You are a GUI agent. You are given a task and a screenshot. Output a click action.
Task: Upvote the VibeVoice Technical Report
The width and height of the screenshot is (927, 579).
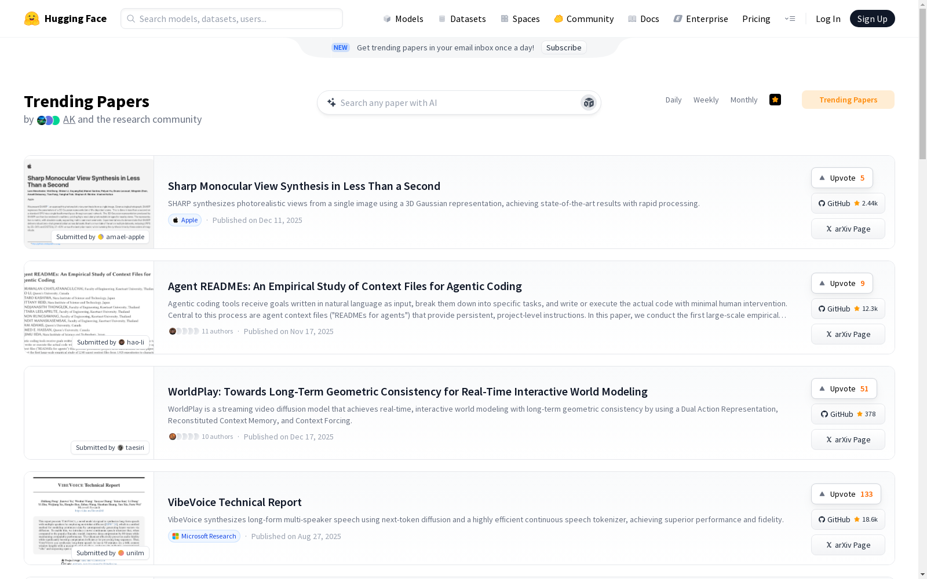click(x=846, y=494)
